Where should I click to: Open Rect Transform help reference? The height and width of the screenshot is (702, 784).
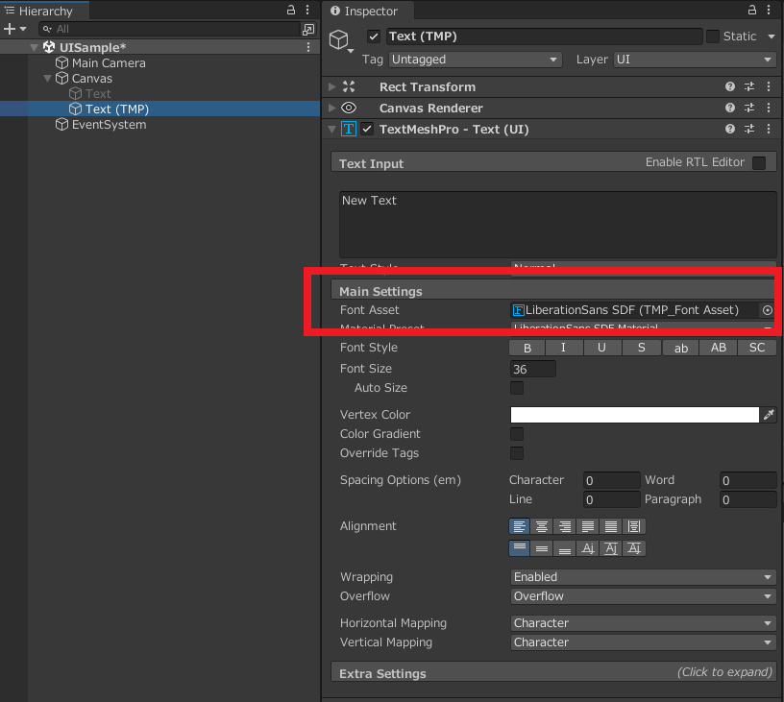coord(730,87)
